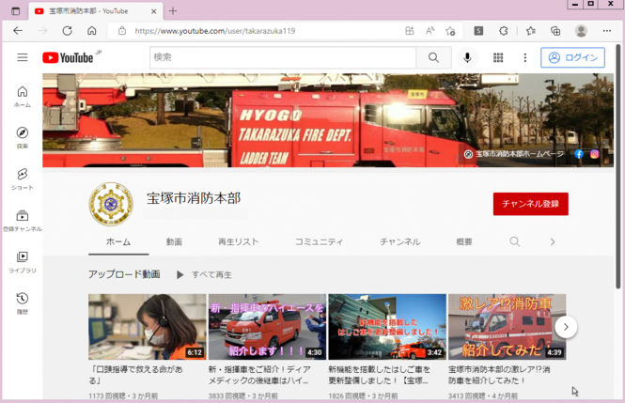Open the 激レア!?消防車 video title
The width and height of the screenshot is (625, 403).
click(x=499, y=375)
